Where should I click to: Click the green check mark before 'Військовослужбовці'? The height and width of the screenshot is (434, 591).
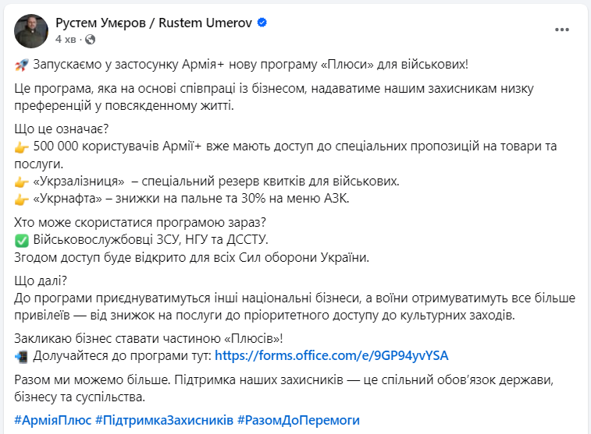[x=21, y=240]
